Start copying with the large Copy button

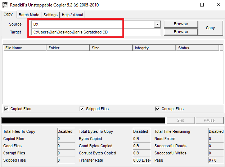click(x=210, y=28)
